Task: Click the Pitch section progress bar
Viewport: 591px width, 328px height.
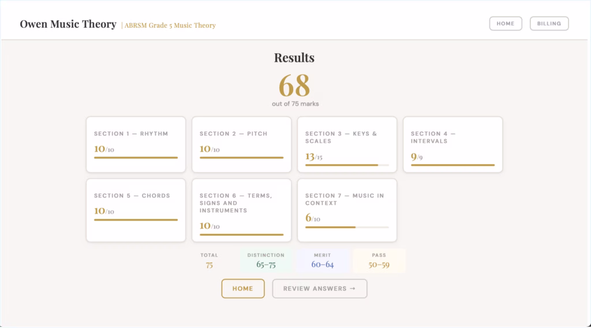Action: (x=242, y=158)
